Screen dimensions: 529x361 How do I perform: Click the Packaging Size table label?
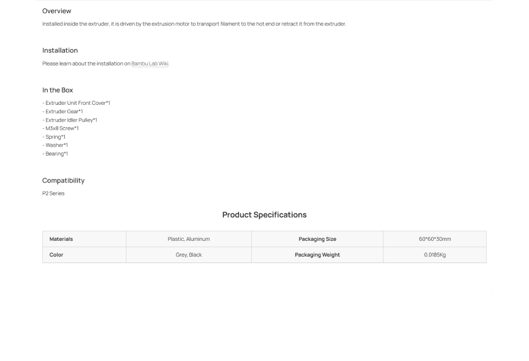[317, 239]
